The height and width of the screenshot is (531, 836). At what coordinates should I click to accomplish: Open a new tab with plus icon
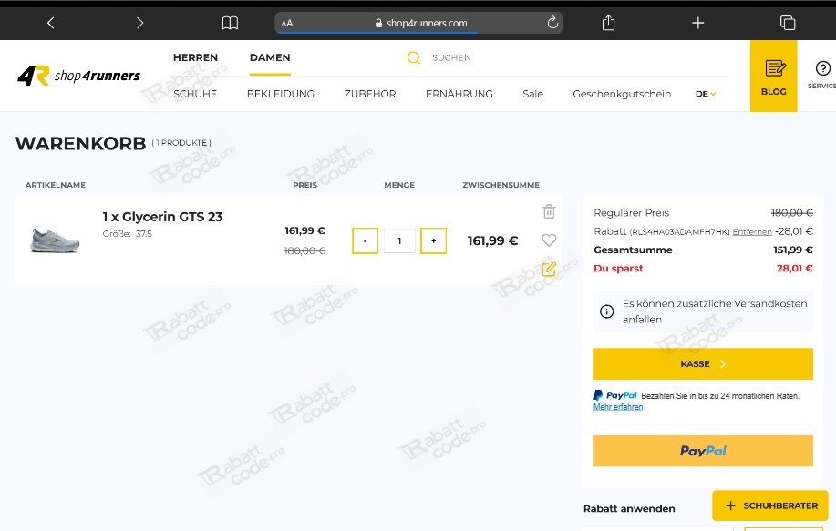[698, 23]
